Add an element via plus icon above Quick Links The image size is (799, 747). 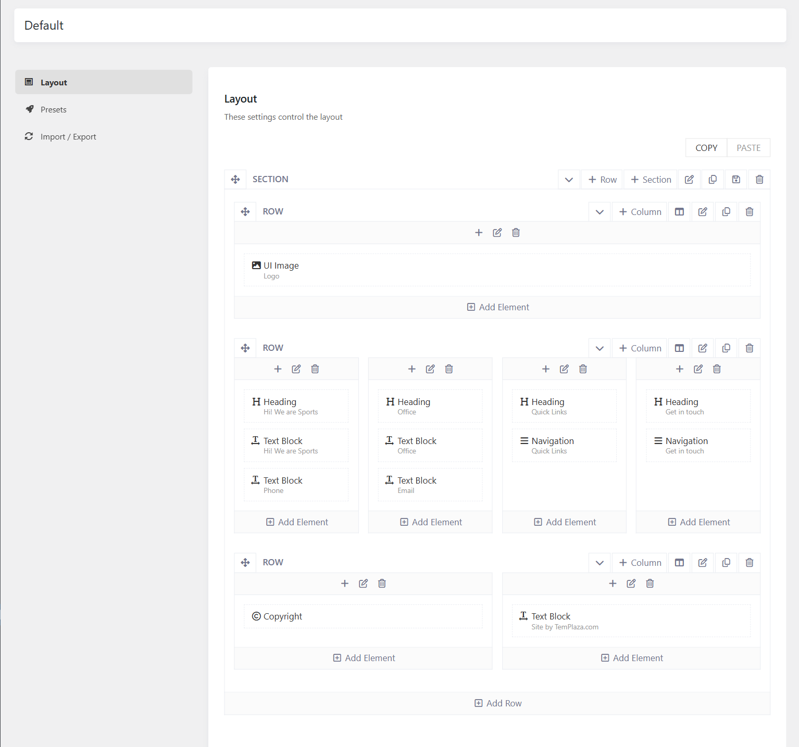pos(545,369)
